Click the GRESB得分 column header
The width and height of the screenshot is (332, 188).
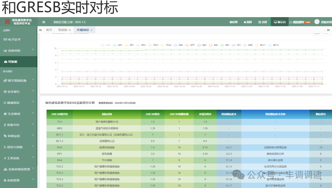(153, 114)
